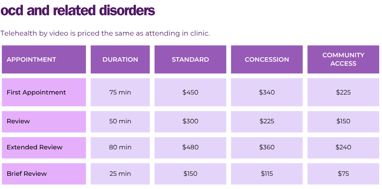Select the Telehealth by video pricing note
This screenshot has height=189, width=382.
point(105,33)
